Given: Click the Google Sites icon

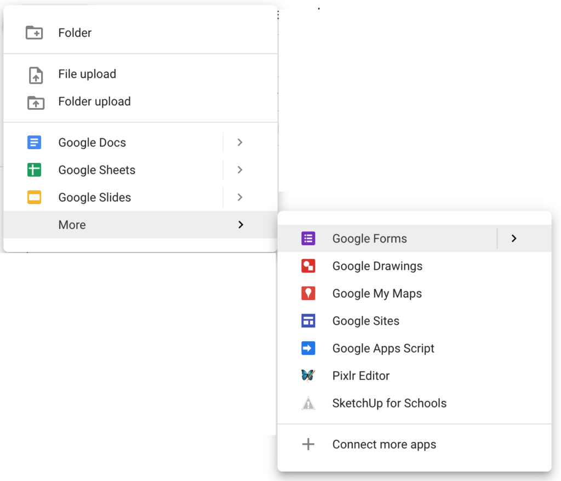Looking at the screenshot, I should pyautogui.click(x=309, y=320).
